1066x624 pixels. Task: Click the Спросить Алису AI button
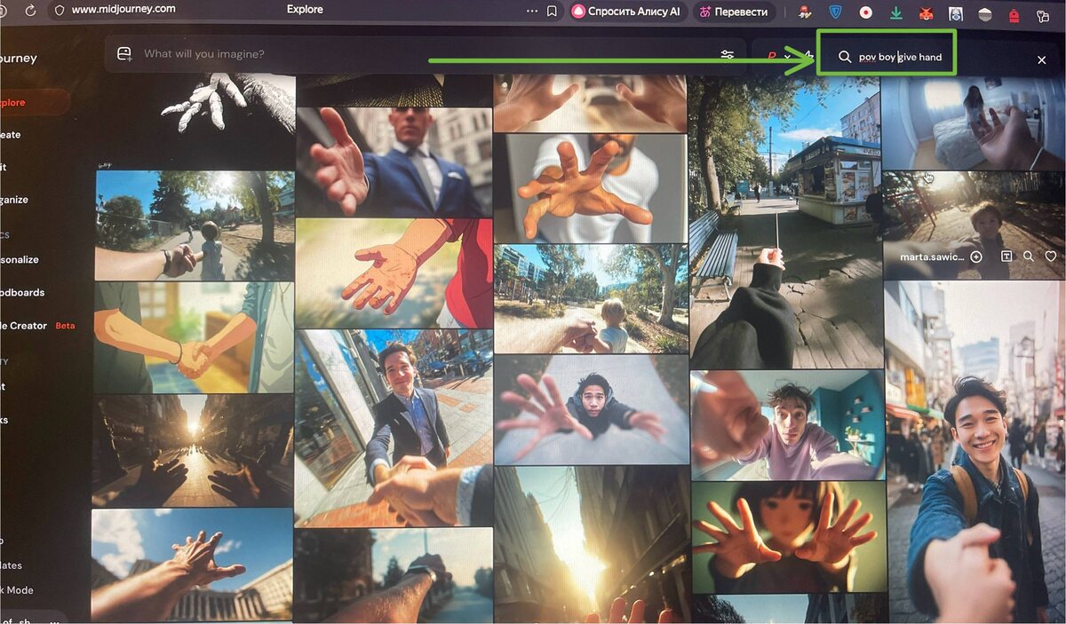click(626, 12)
